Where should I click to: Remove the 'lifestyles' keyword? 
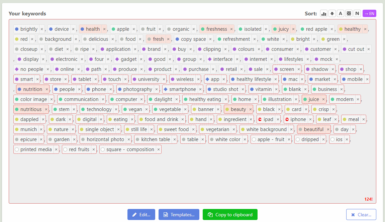tap(308, 60)
